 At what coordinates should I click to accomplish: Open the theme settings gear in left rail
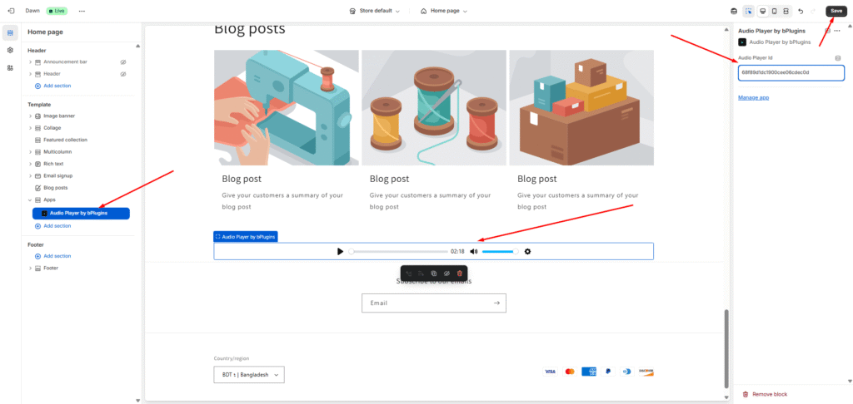coord(10,50)
